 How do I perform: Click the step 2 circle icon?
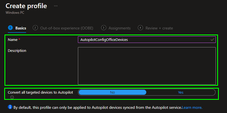pyautogui.click(x=35, y=28)
